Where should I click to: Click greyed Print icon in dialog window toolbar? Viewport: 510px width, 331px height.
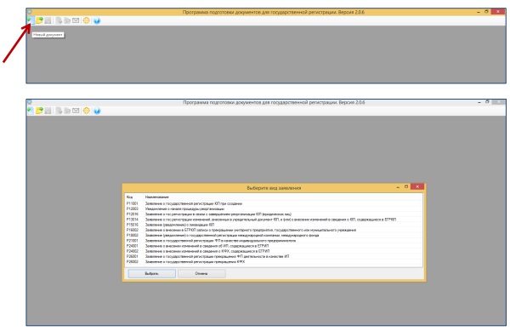59,111
